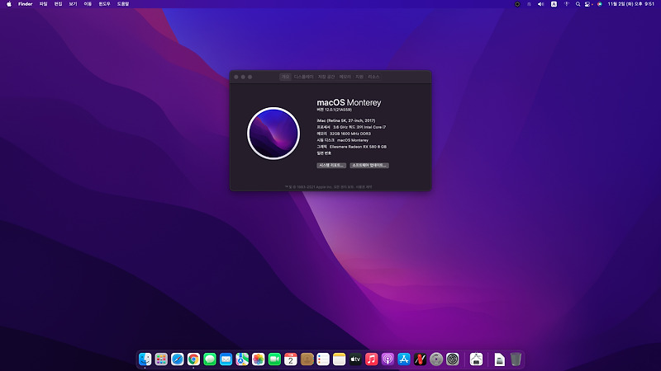Open the 도움말 (Help) menu
The width and height of the screenshot is (661, 371).
(x=123, y=4)
